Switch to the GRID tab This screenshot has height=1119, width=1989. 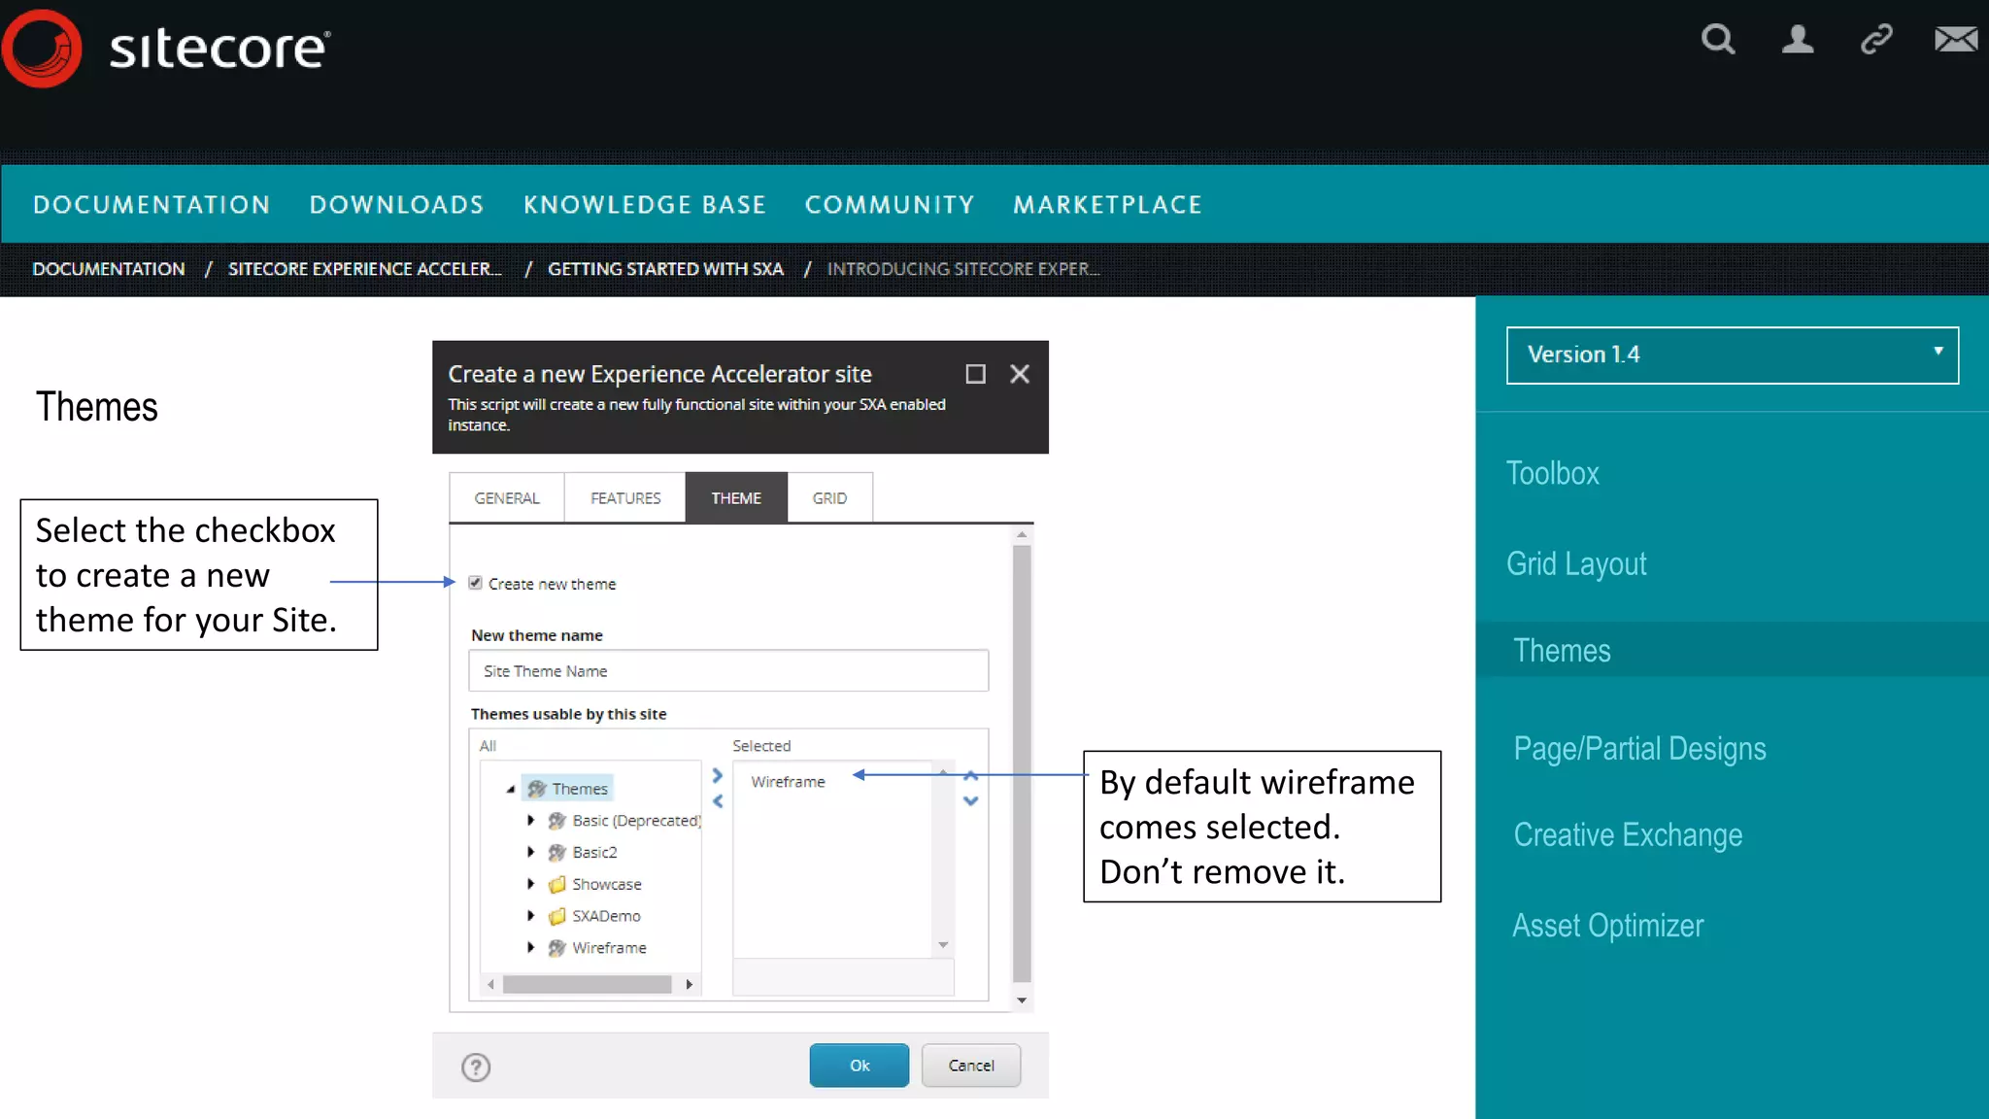pos(829,497)
